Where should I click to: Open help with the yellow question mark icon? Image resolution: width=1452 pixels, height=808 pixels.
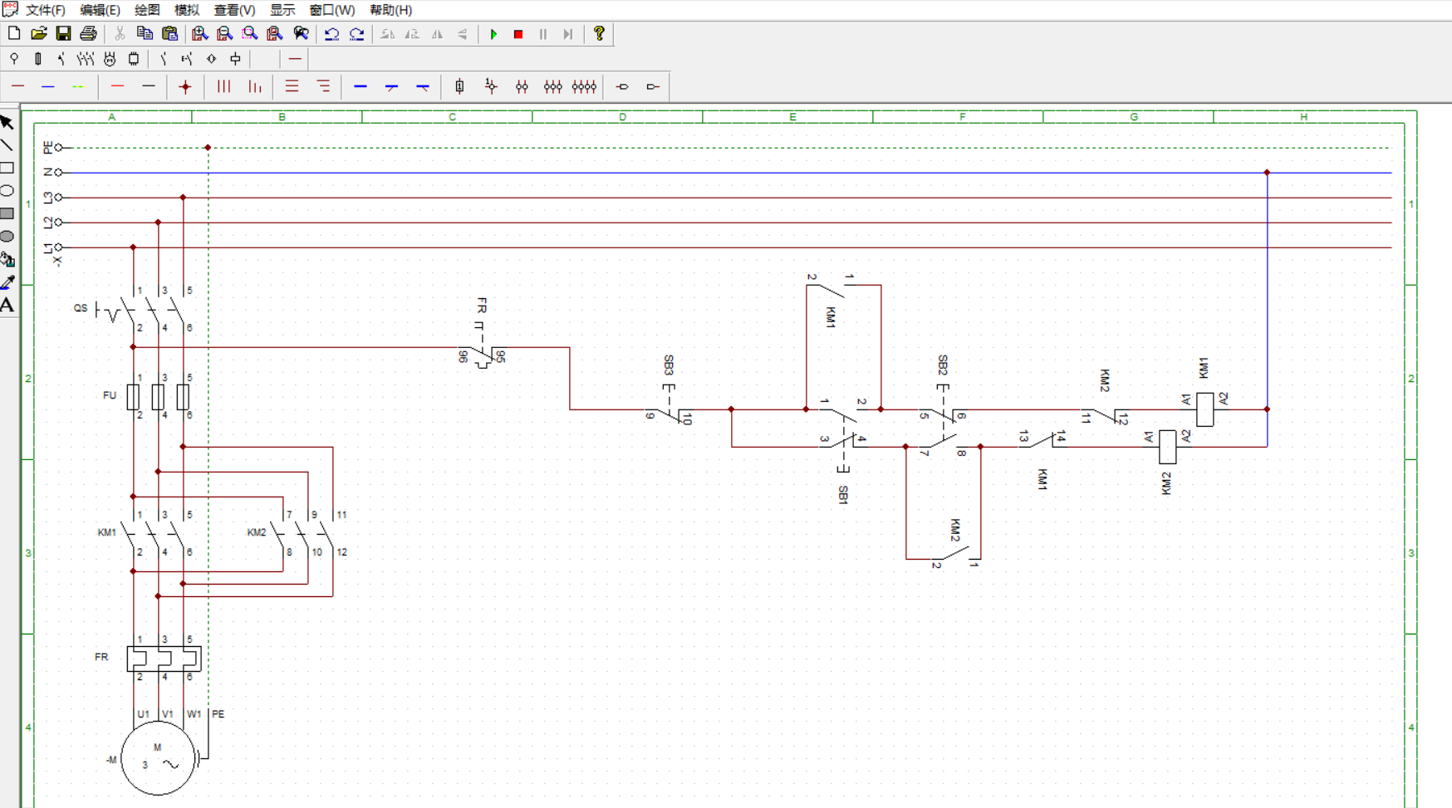point(599,34)
